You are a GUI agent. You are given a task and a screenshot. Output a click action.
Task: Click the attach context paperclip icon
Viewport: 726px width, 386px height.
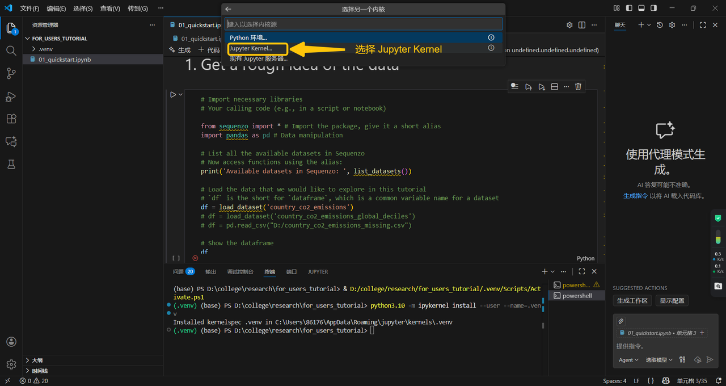(x=621, y=321)
